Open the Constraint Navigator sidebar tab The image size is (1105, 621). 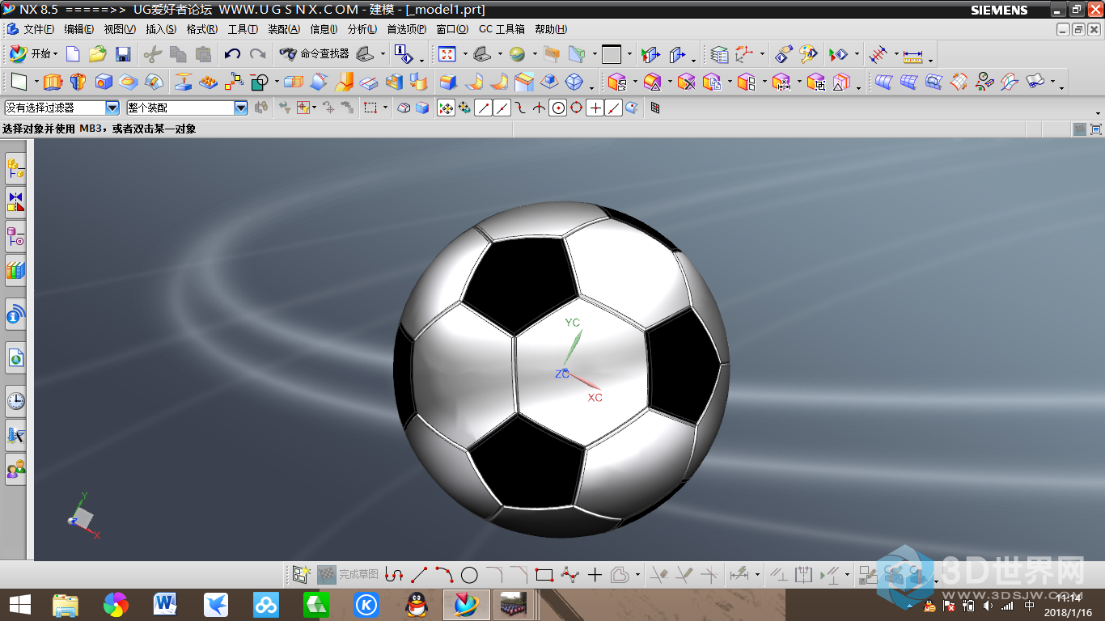[15, 202]
